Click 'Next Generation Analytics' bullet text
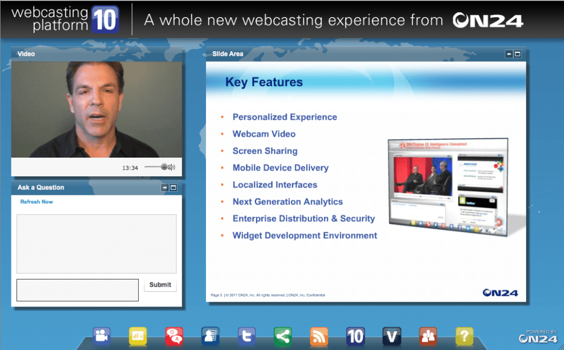The image size is (564, 350). (x=288, y=202)
